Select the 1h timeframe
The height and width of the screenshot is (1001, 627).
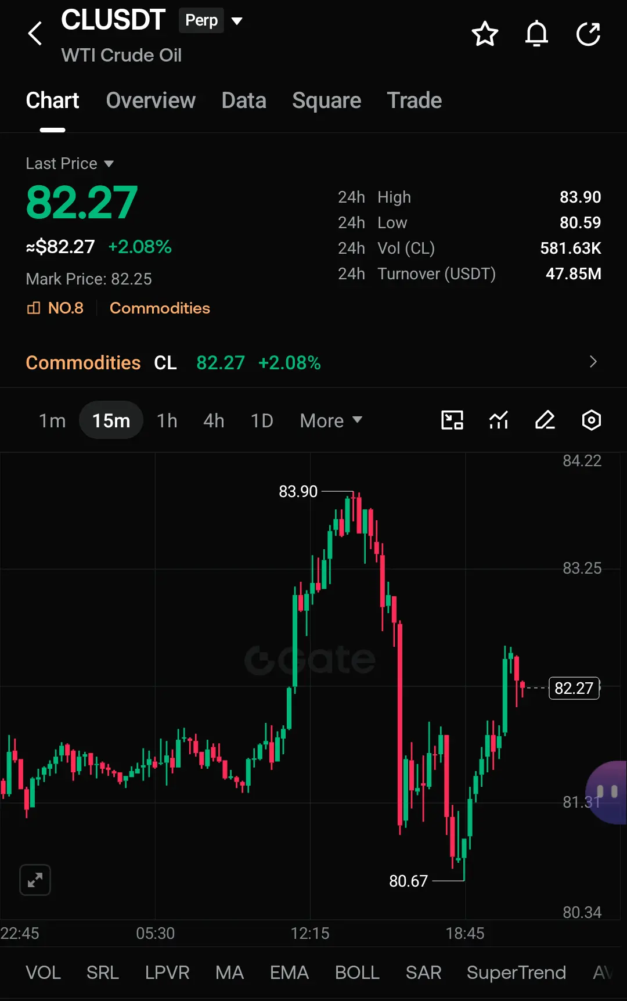point(167,420)
